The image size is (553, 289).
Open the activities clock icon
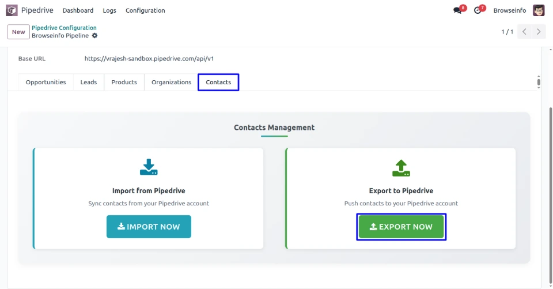point(478,10)
